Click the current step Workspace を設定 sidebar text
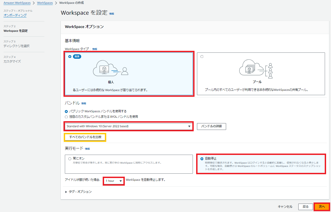The image size is (331, 212). click(16, 31)
